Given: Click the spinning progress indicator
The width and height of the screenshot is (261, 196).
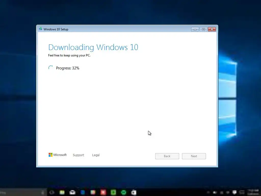Looking at the screenshot, I should (50, 67).
